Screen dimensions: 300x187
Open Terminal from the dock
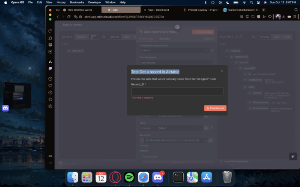(x=178, y=177)
